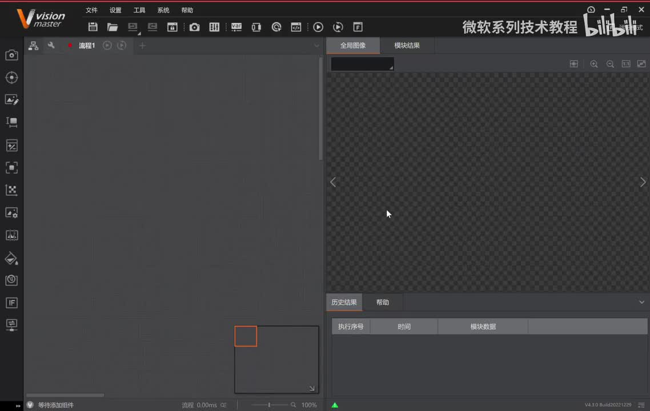The image size is (650, 411).
Task: Open the 系统 menu
Action: pyautogui.click(x=163, y=10)
